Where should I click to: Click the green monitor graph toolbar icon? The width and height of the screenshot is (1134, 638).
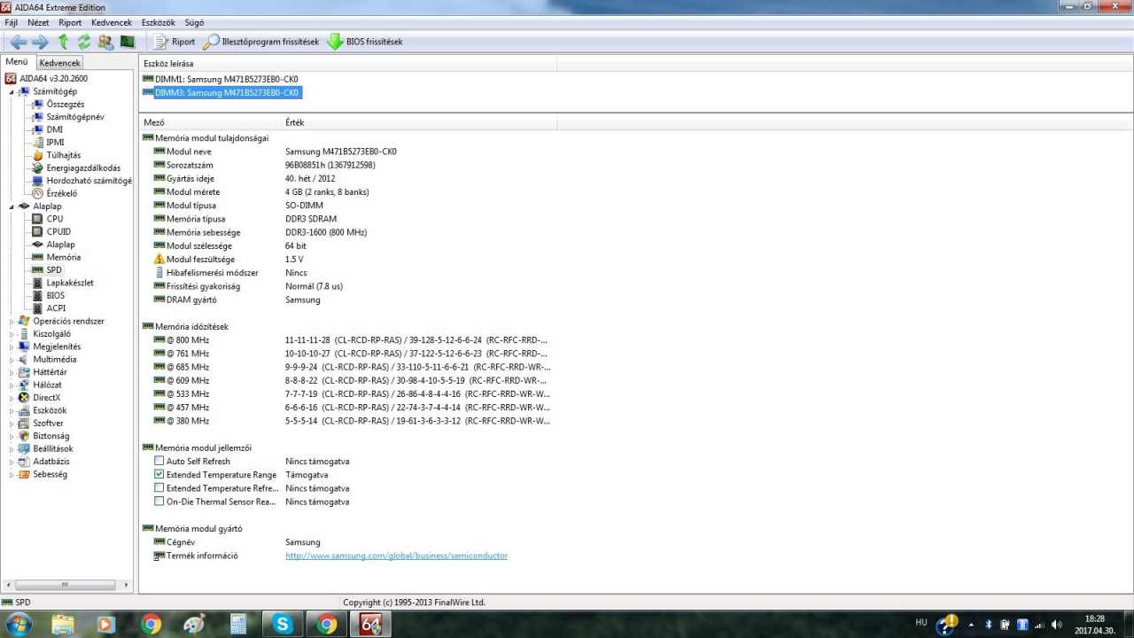point(127,42)
